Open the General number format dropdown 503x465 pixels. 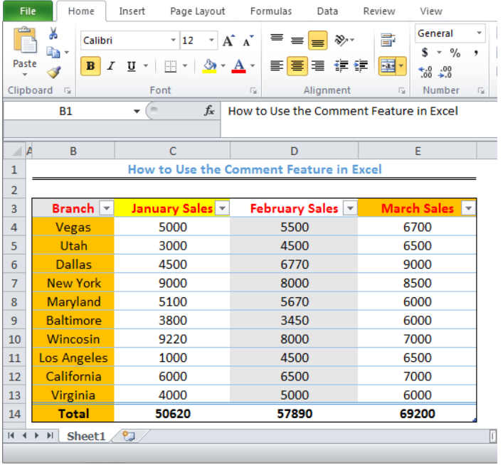(479, 33)
